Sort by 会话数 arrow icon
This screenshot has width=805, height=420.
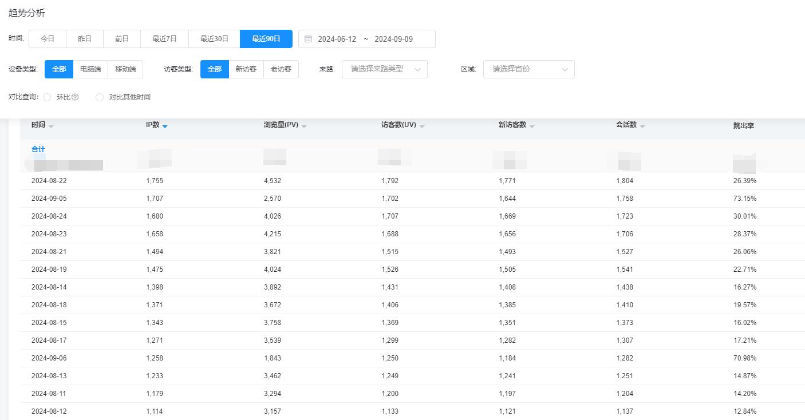pyautogui.click(x=642, y=126)
